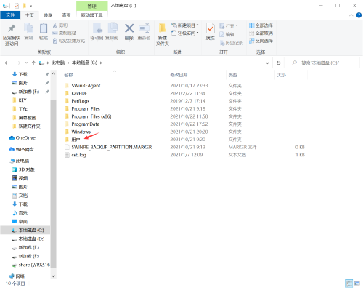Click the navigation pane scroll-up arrow

click(54, 73)
